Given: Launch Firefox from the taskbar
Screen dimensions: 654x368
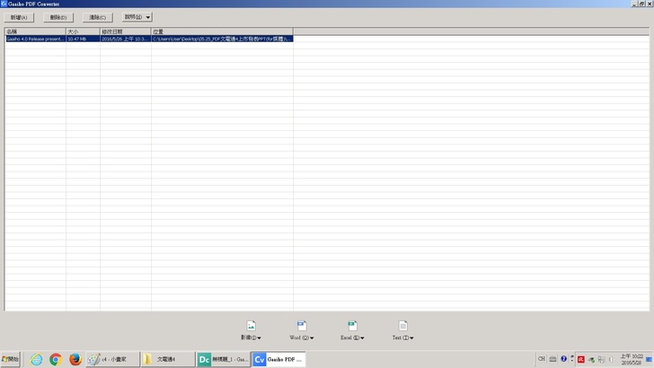Looking at the screenshot, I should click(x=75, y=359).
